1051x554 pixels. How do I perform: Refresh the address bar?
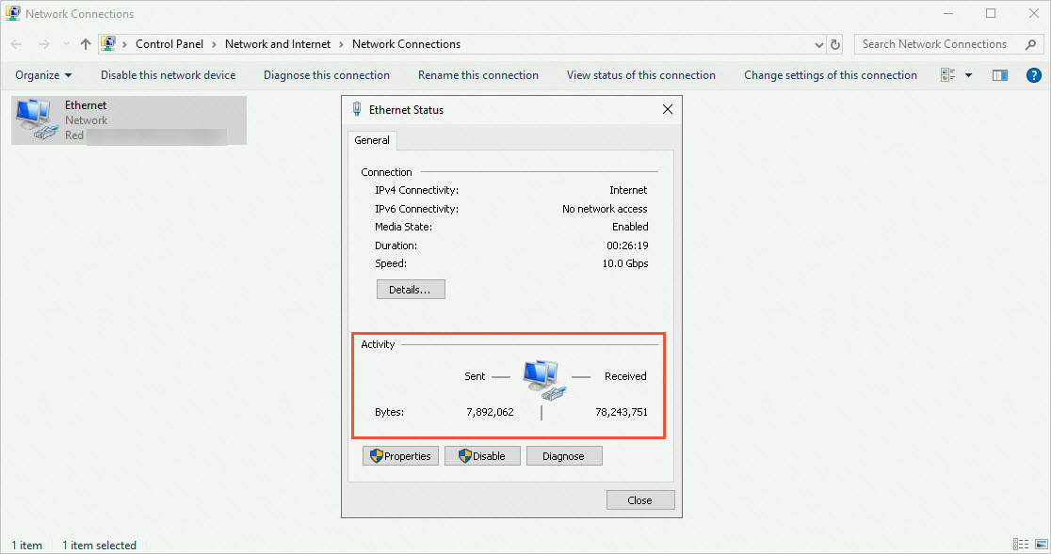[x=834, y=43]
